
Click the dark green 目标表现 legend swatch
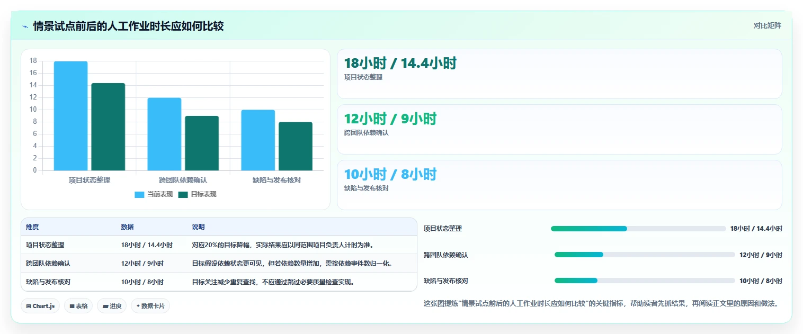(183, 194)
